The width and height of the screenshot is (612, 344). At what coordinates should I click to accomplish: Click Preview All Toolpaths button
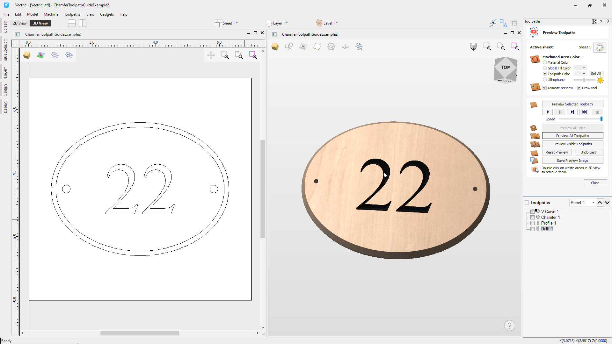tap(572, 136)
